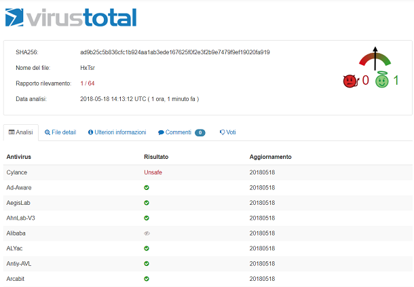Click the red devil malicious vote icon
Screen dimensions: 414x287
(x=351, y=81)
